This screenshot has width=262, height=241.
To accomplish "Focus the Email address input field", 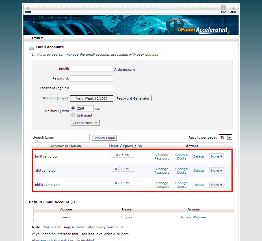I will 91,69.
